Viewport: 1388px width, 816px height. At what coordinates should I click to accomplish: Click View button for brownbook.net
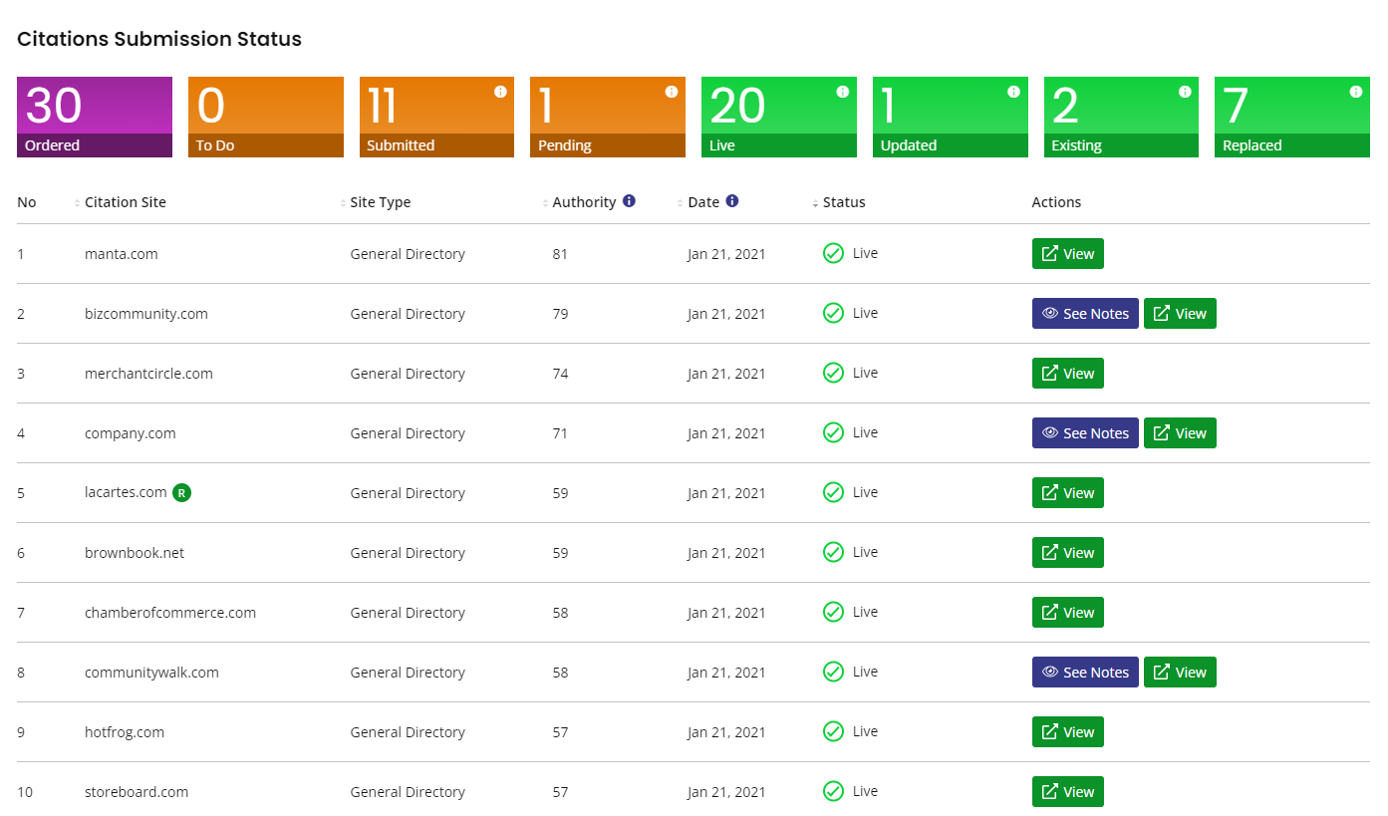(x=1067, y=553)
